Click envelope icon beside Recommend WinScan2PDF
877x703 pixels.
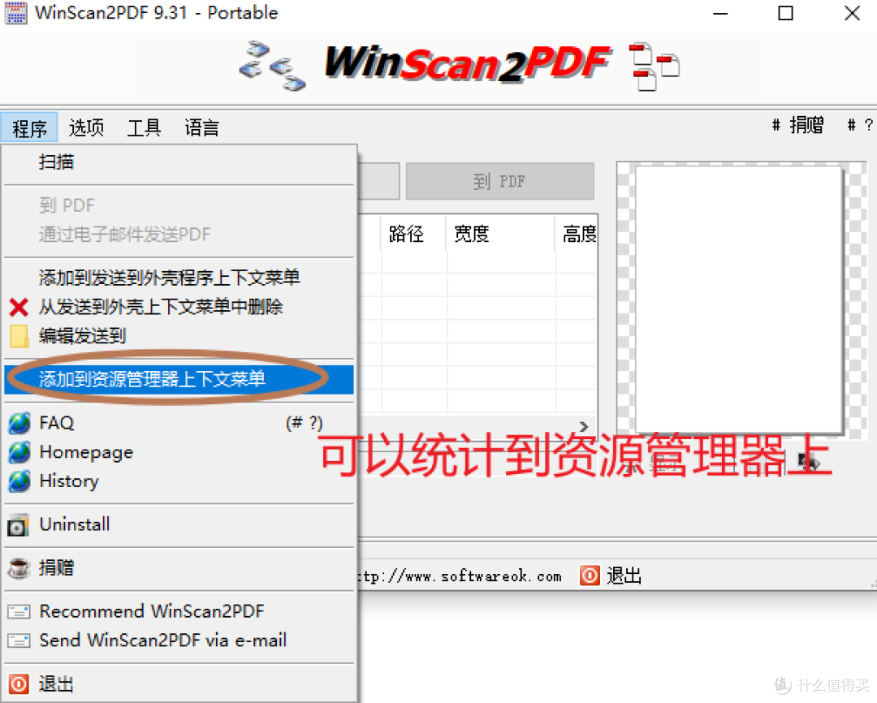[19, 612]
